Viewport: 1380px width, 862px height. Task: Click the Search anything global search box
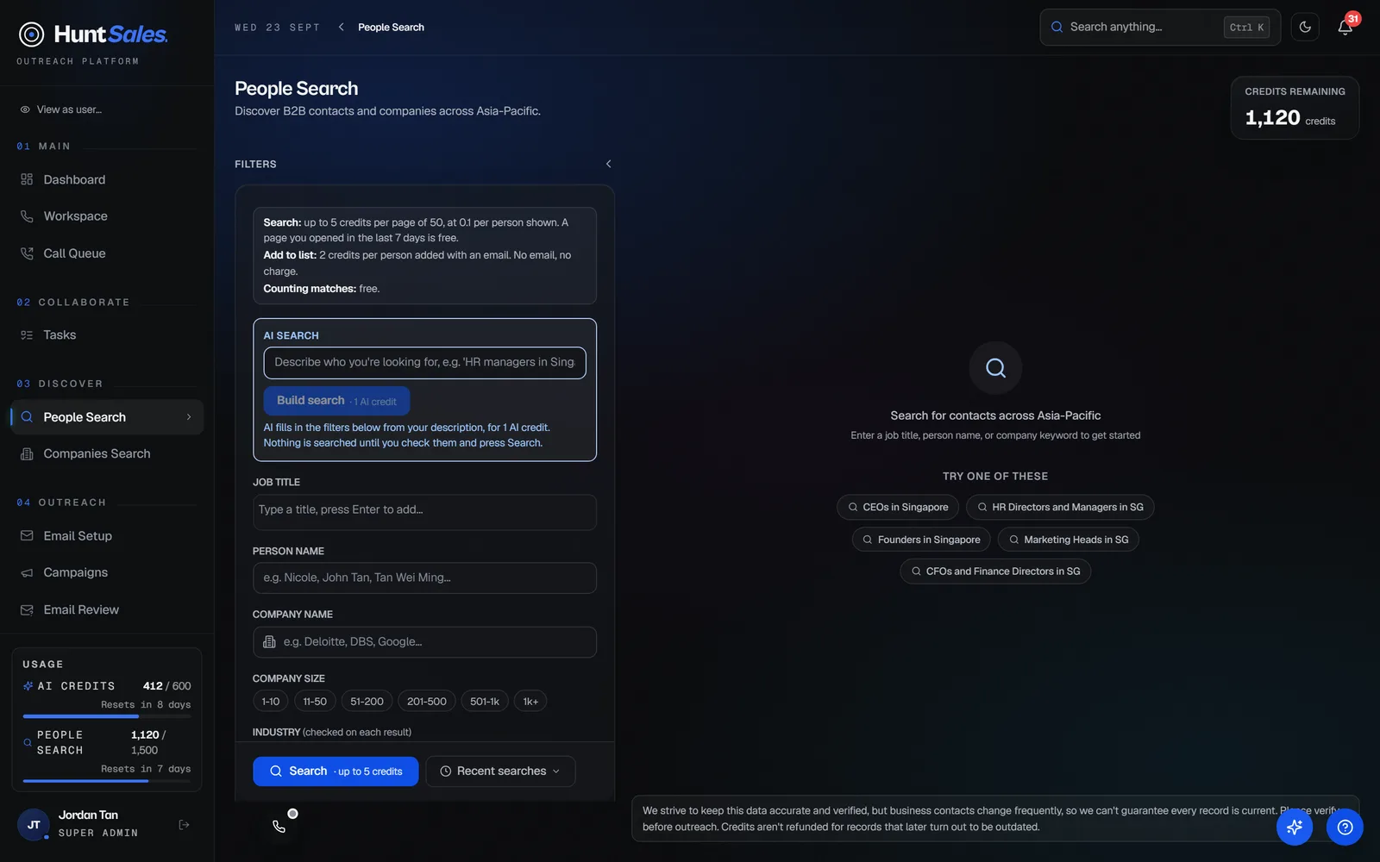point(1160,28)
